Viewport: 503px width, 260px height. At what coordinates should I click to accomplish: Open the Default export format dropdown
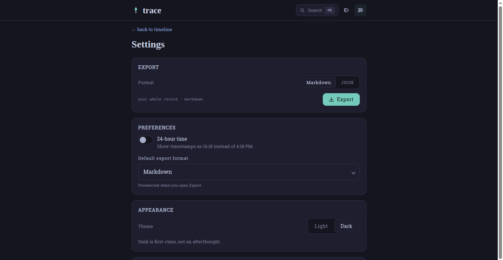coord(249,172)
